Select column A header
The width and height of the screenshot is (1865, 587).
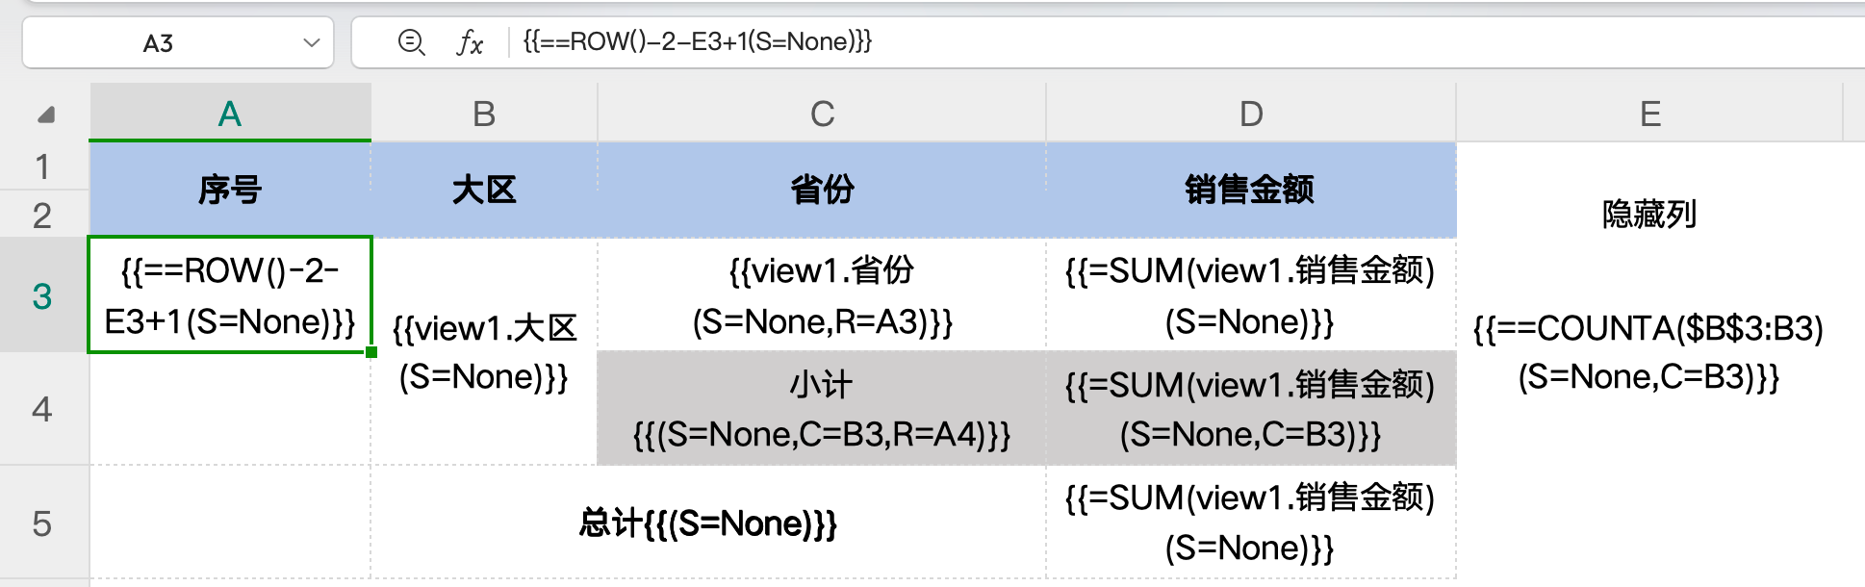pyautogui.click(x=230, y=114)
